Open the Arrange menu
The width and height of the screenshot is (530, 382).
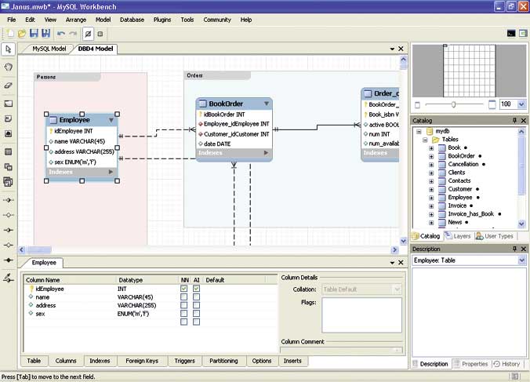[x=76, y=20]
